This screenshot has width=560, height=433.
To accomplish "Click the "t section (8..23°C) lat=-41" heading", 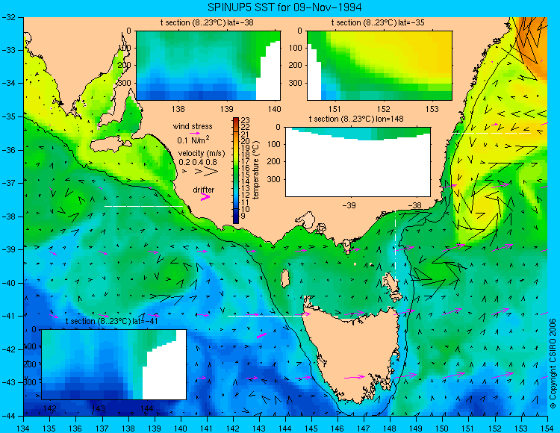I will click(x=112, y=321).
